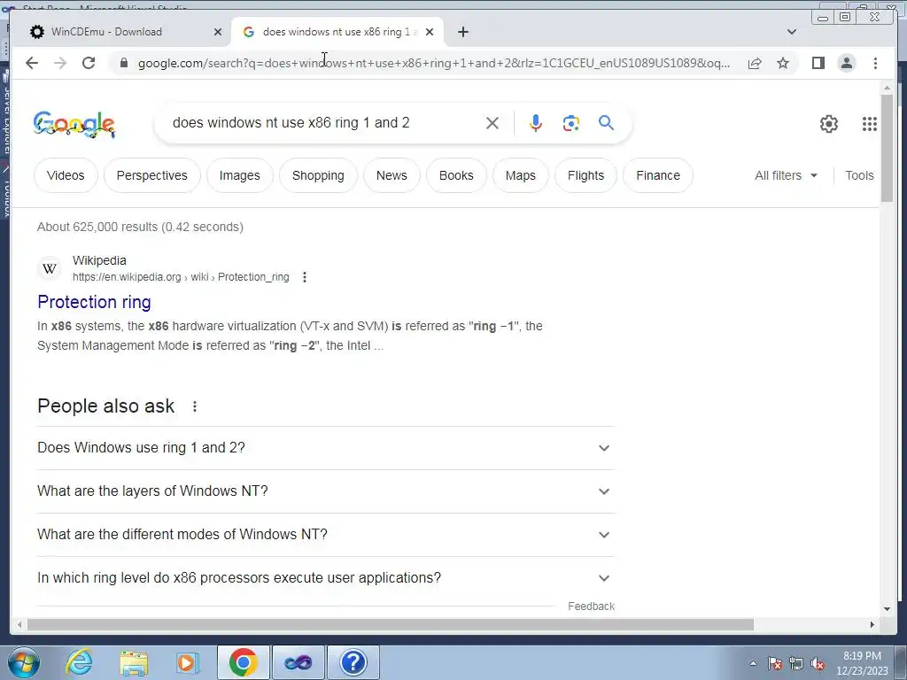Screen dimensions: 907x680
Task: Show hidden system tray icons
Action: [x=753, y=664]
